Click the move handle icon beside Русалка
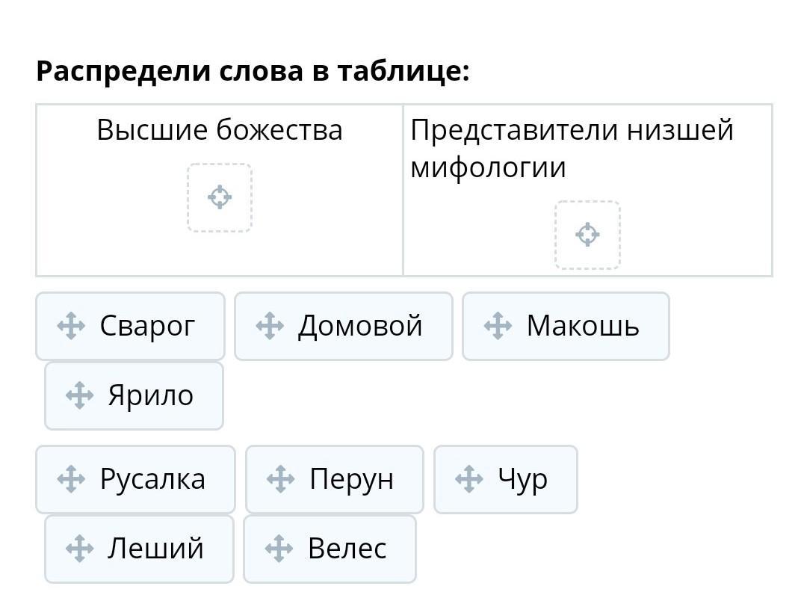Viewport: 801px width, 595px height. click(x=71, y=479)
